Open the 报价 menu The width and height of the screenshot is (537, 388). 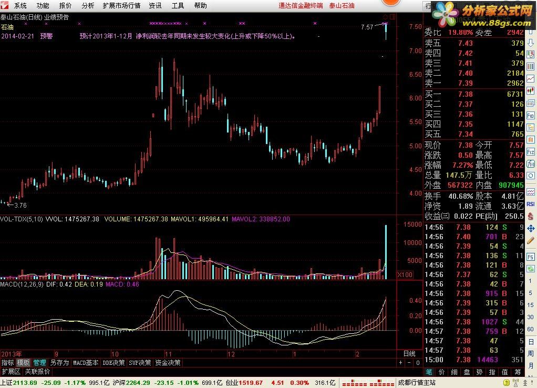point(65,5)
